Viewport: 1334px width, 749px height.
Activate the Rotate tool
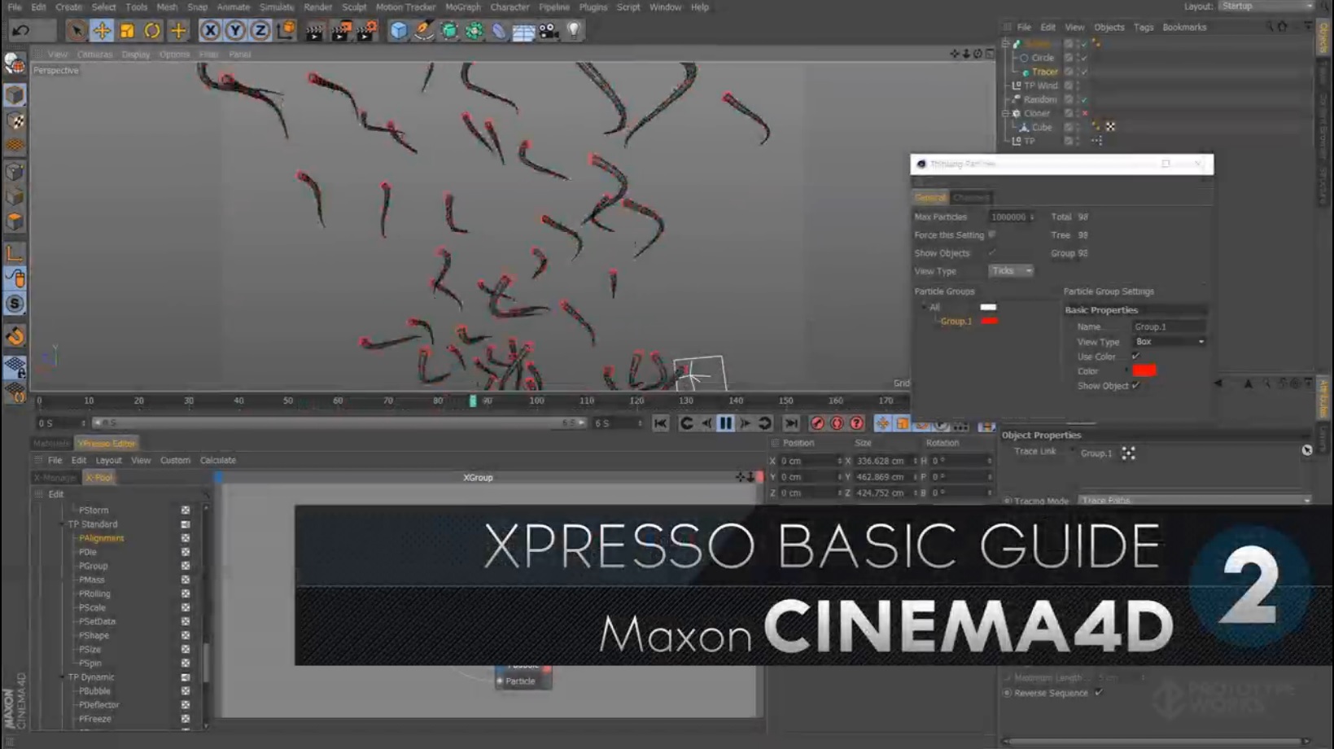point(152,31)
